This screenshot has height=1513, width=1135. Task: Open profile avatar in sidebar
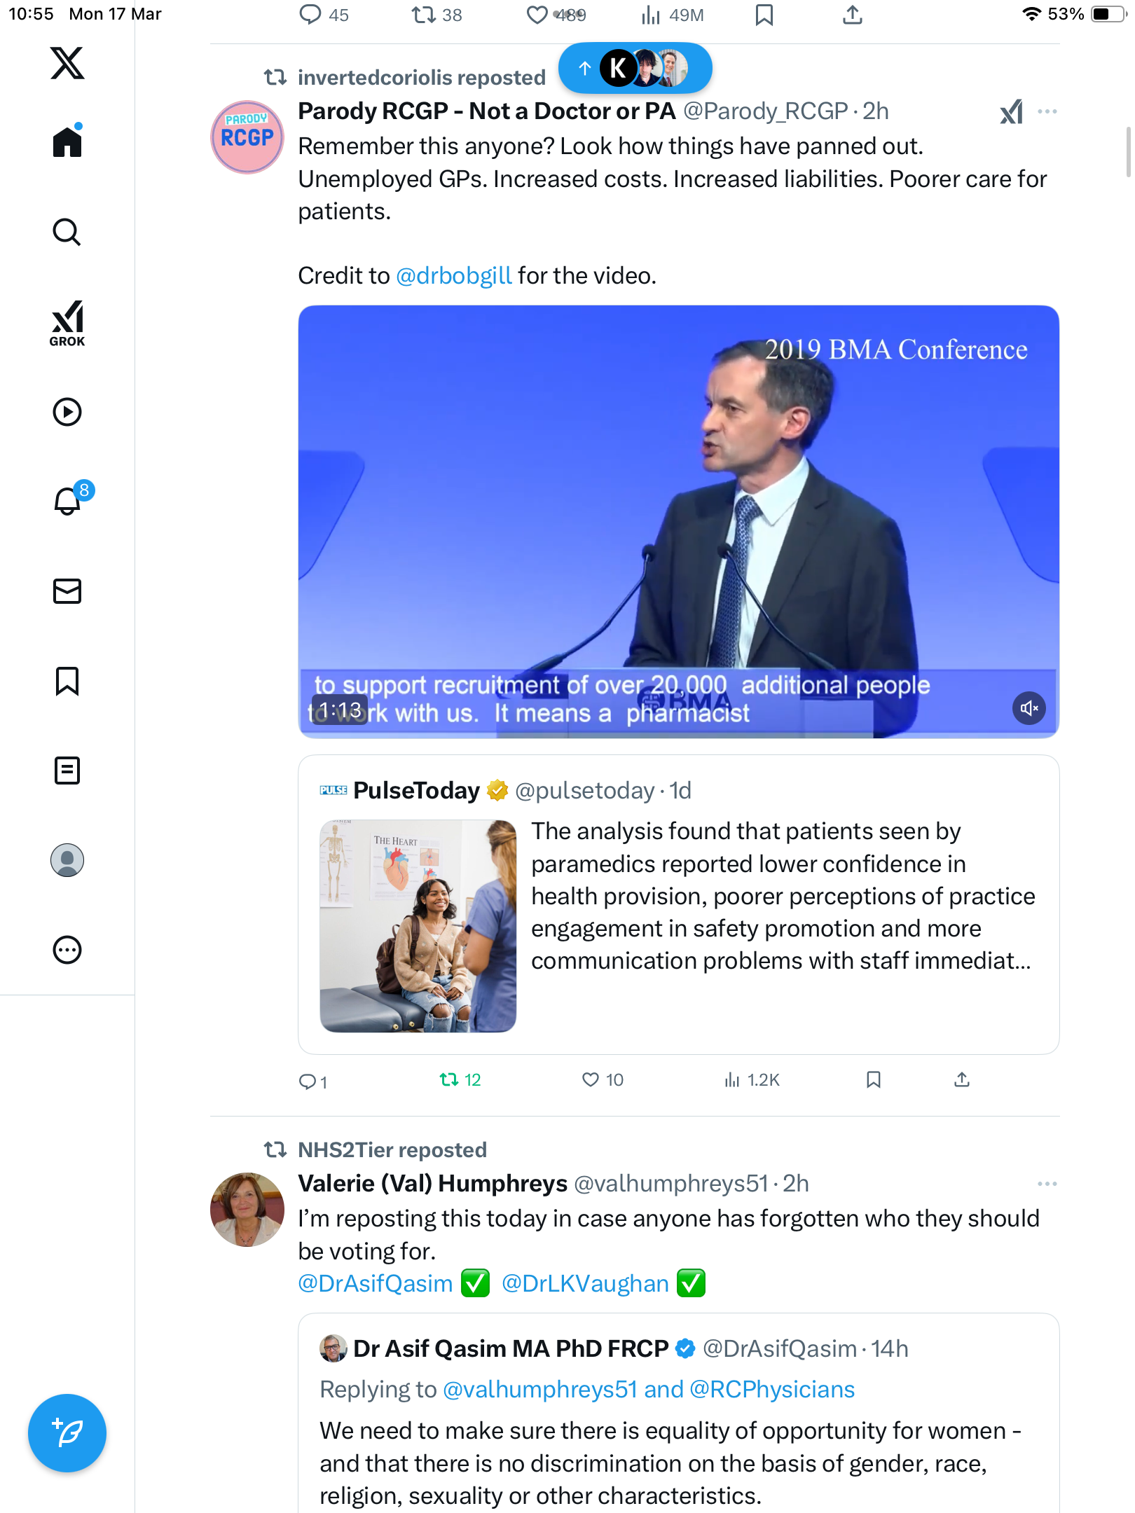pyautogui.click(x=67, y=860)
